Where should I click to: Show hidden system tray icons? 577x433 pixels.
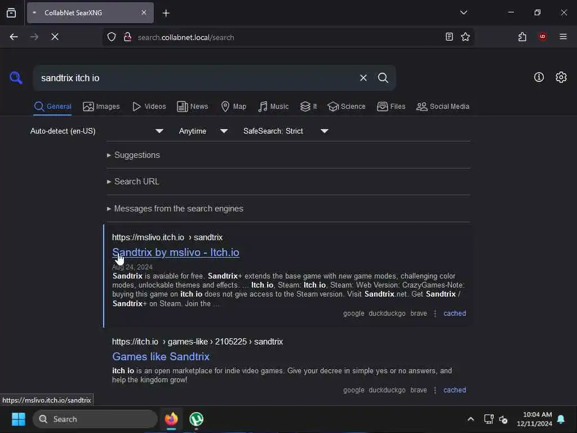coord(471,419)
